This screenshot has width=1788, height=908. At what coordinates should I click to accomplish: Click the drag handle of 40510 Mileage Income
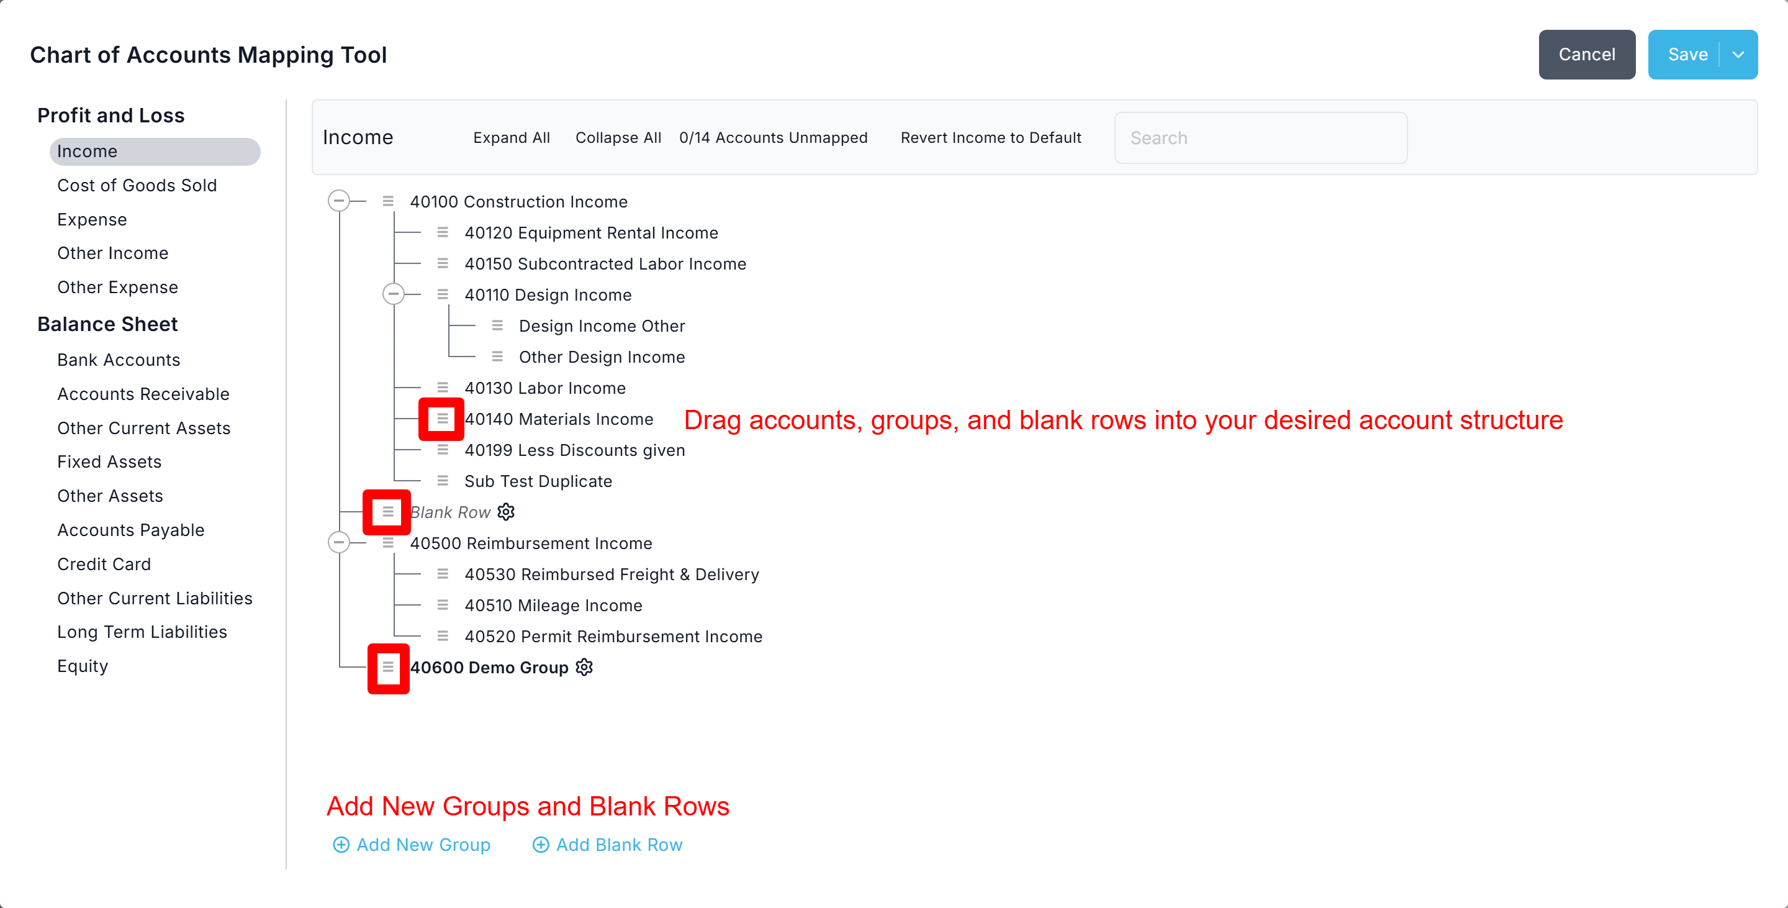pos(442,606)
